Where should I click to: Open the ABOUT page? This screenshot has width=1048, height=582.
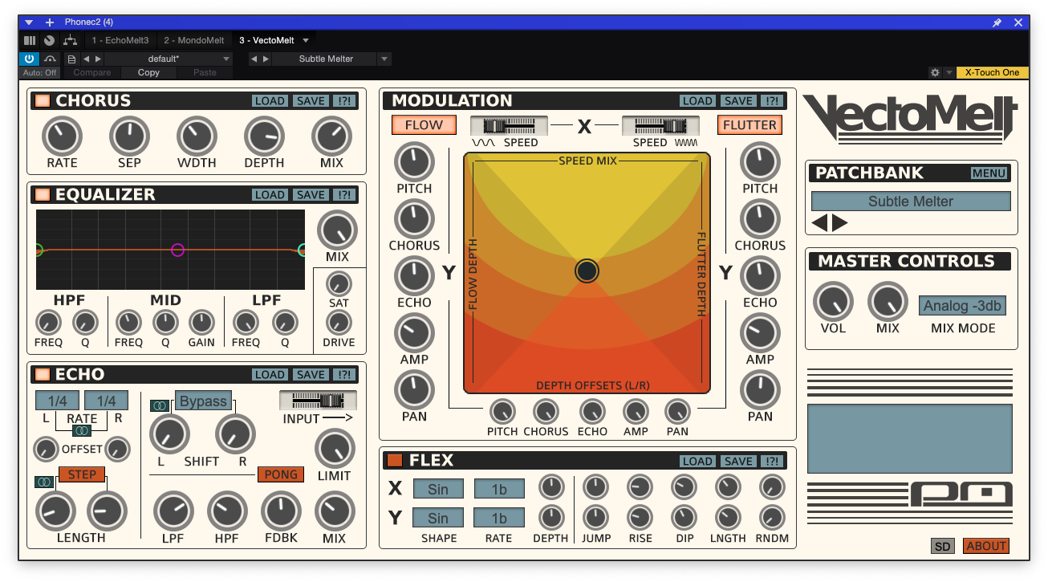(x=985, y=546)
